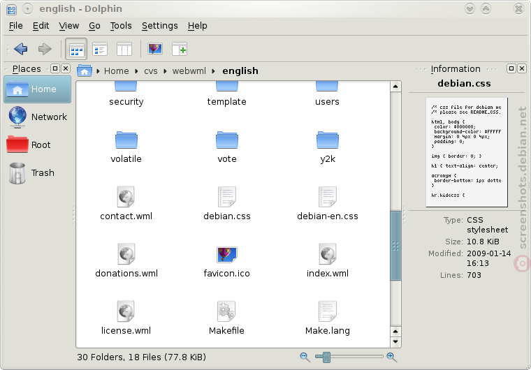Image resolution: width=531 pixels, height=370 pixels.
Task: Go back with the blue arrow
Action: (21, 49)
